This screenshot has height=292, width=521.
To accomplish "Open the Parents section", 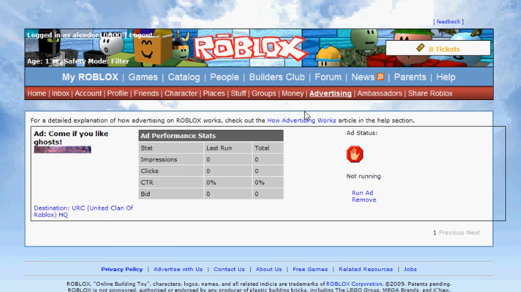I will [410, 77].
